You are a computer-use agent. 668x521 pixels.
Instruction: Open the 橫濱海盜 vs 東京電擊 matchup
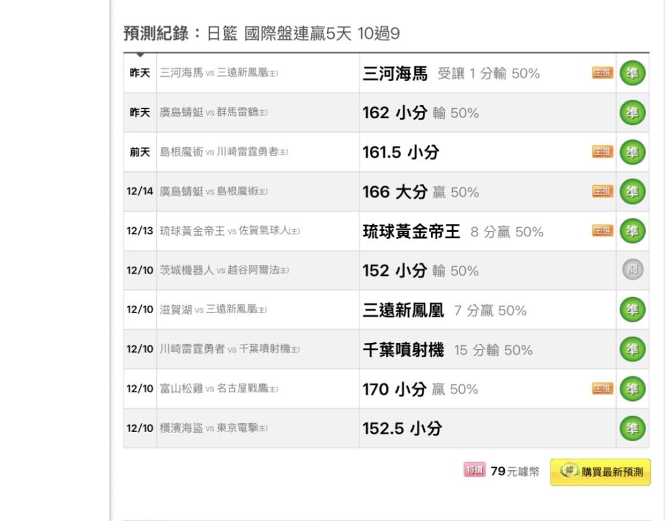point(214,428)
